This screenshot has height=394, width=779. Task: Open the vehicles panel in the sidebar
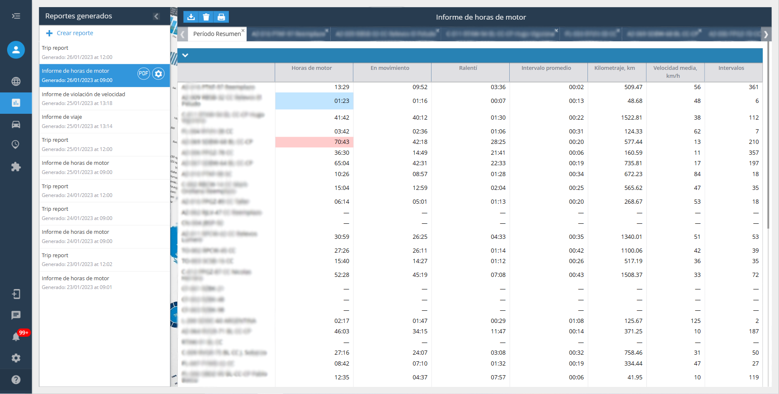15,124
